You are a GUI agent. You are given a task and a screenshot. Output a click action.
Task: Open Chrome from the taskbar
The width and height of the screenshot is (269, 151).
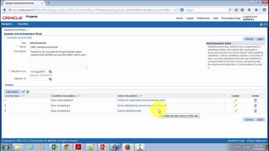click(67, 147)
